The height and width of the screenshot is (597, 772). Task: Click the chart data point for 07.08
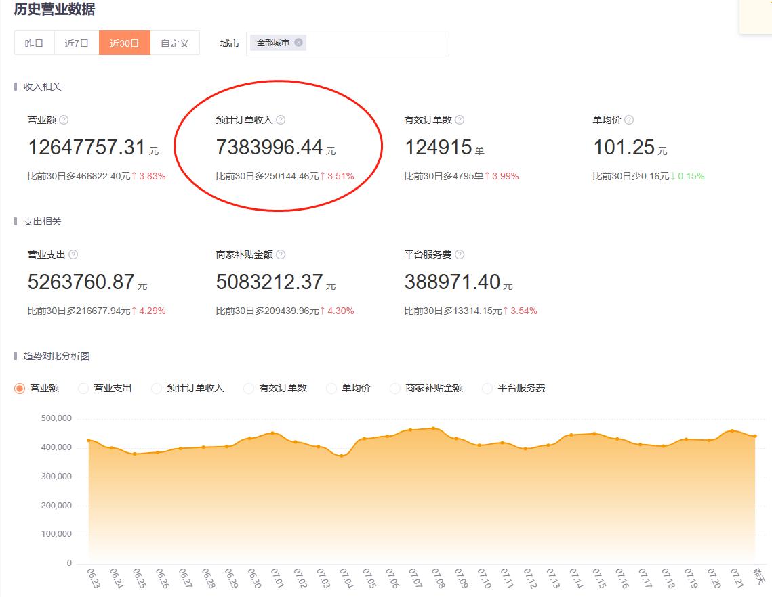432,428
